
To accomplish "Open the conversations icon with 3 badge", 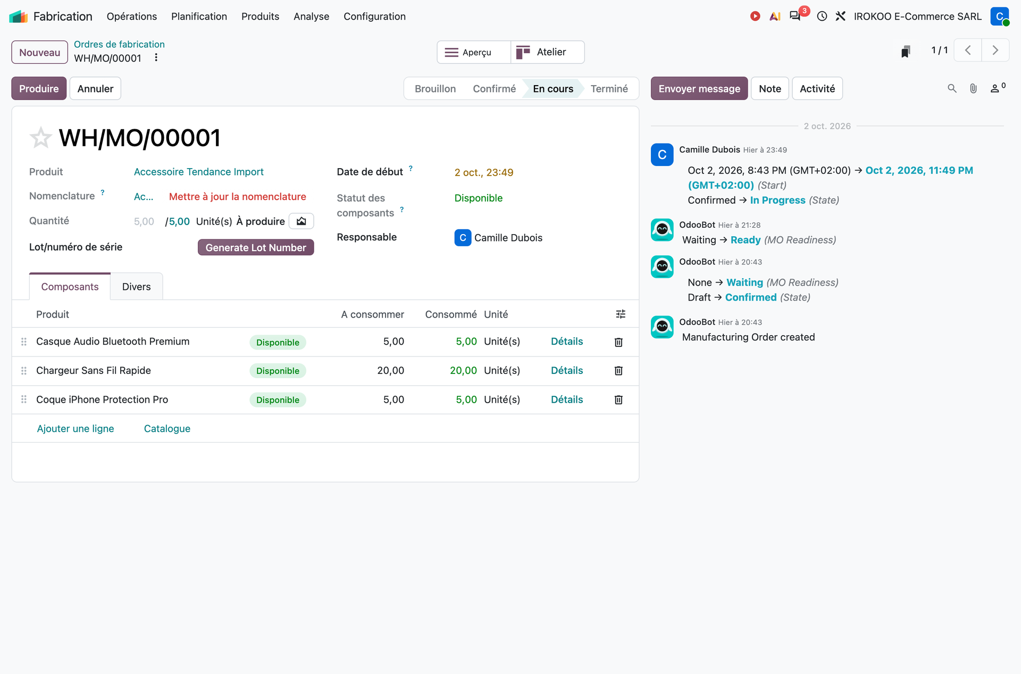I will (796, 16).
